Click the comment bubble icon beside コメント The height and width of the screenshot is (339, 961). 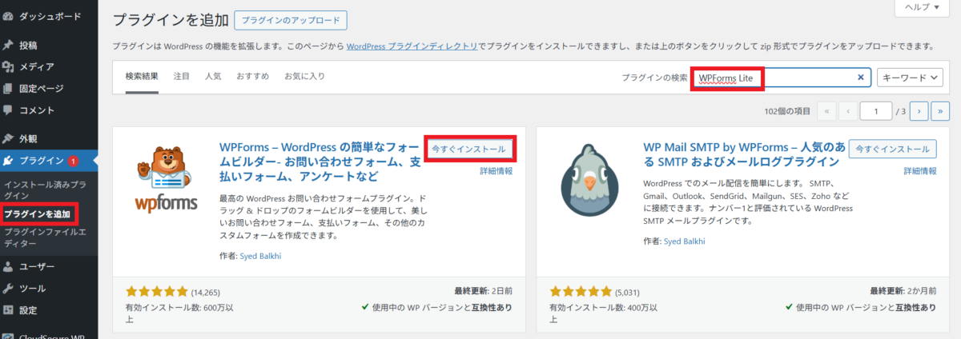pos(8,110)
